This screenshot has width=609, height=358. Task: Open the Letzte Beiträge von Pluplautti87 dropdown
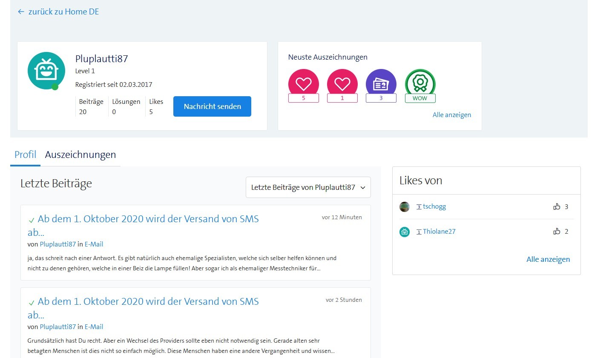point(308,187)
